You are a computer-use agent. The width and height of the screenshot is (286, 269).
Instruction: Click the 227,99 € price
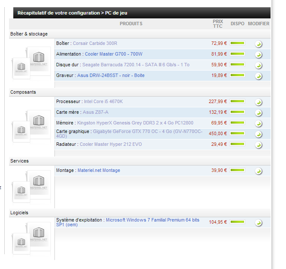pos(218,101)
